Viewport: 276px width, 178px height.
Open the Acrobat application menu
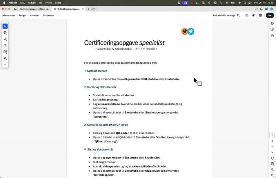[x=13, y=3]
